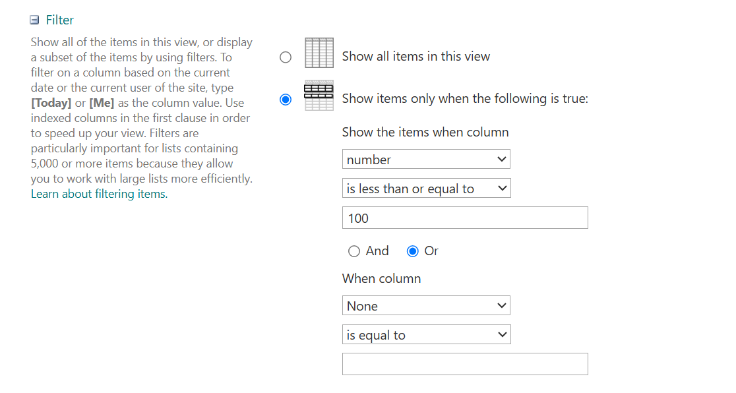
Task: Choose the And condition radio button
Action: click(354, 251)
